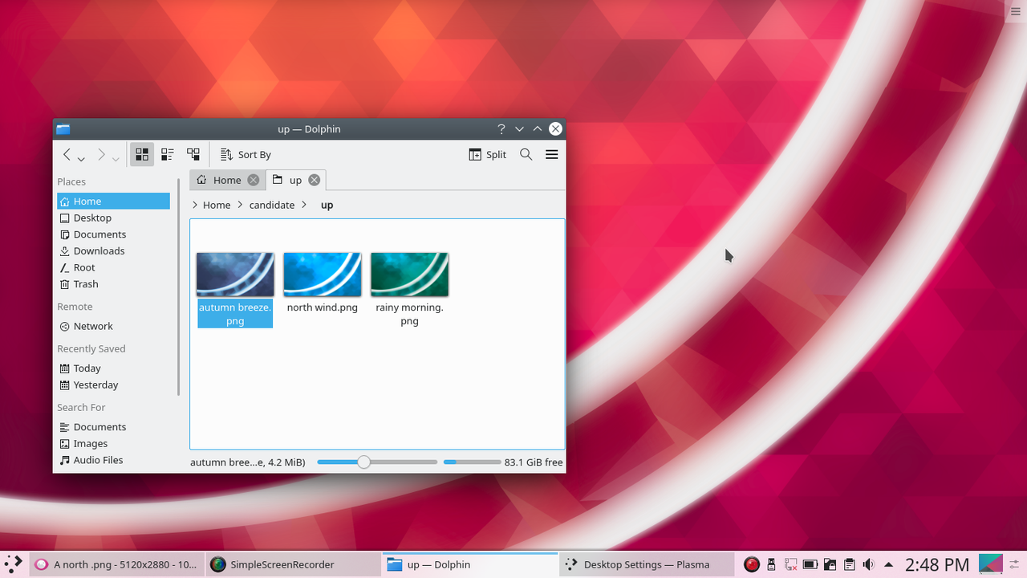Expand chevron between Home and candidate

[239, 205]
